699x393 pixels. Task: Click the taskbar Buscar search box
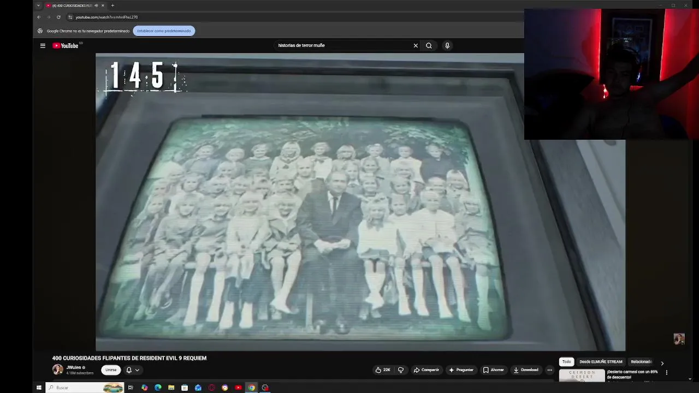click(x=86, y=388)
